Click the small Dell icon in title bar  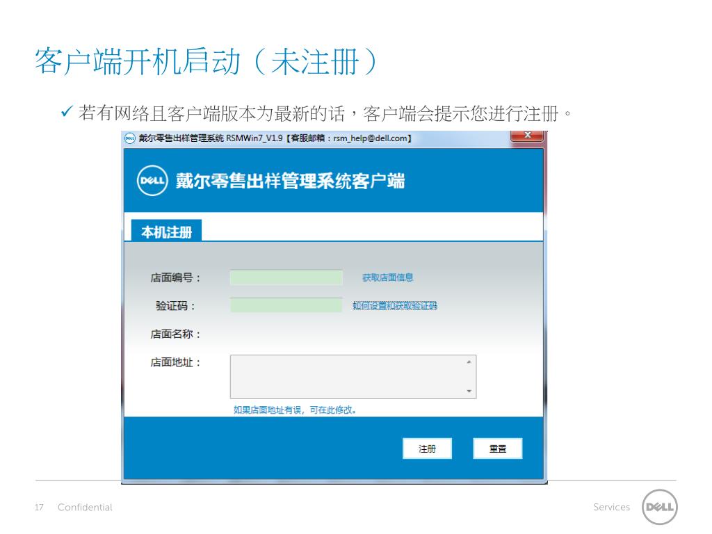coord(130,138)
